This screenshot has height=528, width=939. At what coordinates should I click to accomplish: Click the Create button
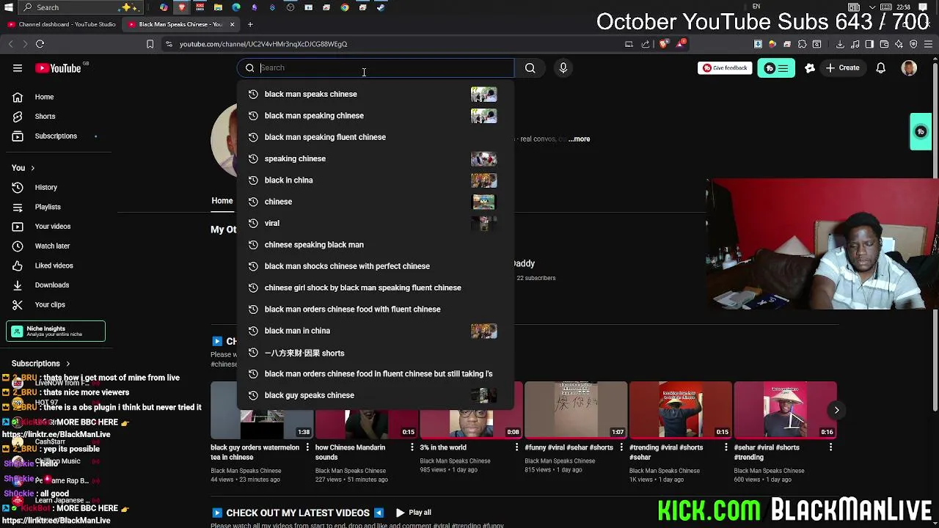842,67
